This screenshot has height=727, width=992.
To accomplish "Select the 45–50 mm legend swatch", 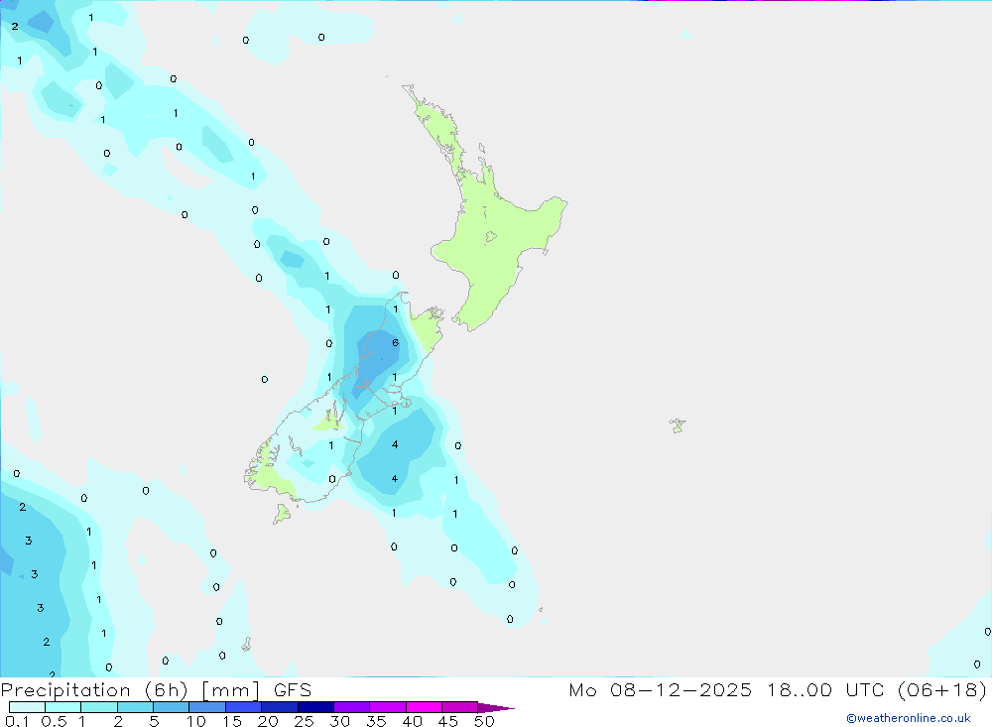I will (460, 707).
